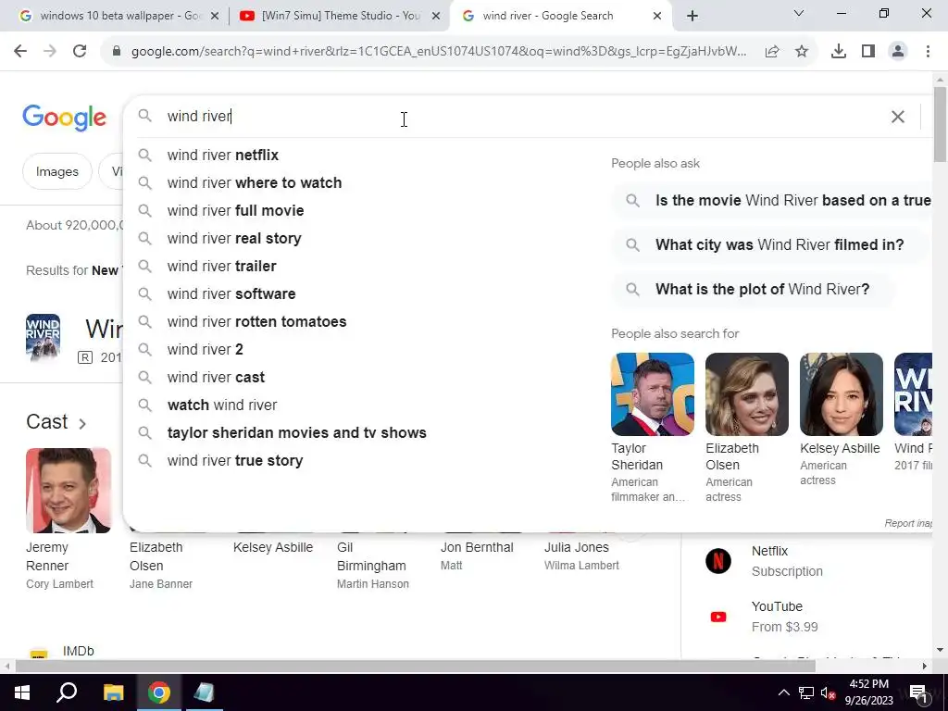Choose suggestion wind river netflix
Screen dimensions: 948x711
tap(223, 156)
